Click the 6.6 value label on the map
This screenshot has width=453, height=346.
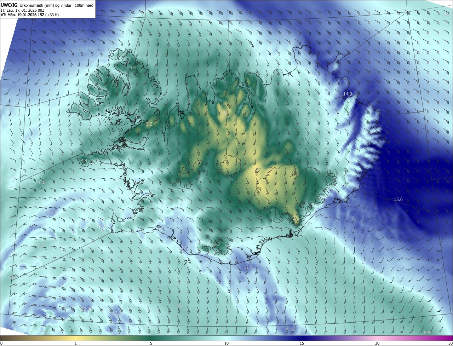[x=42, y=182]
